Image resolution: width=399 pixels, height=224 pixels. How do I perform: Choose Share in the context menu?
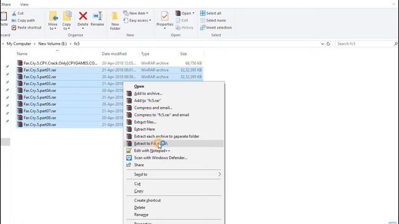pyautogui.click(x=174, y=165)
